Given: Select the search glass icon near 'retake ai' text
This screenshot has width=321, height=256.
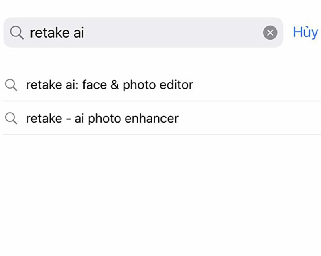Looking at the screenshot, I should pos(16,33).
